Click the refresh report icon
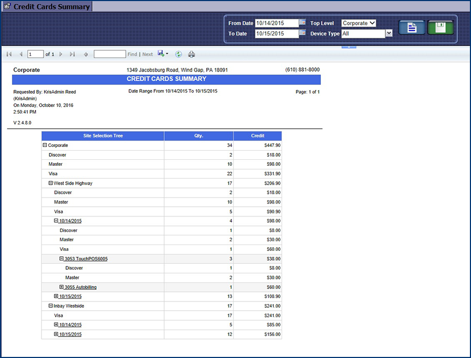The height and width of the screenshot is (358, 471). click(x=178, y=54)
